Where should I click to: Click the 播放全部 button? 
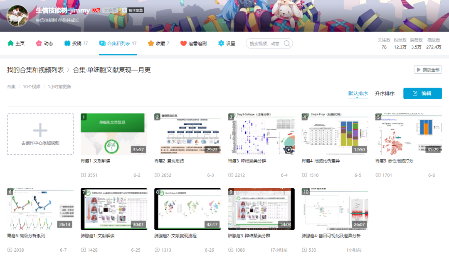point(428,70)
